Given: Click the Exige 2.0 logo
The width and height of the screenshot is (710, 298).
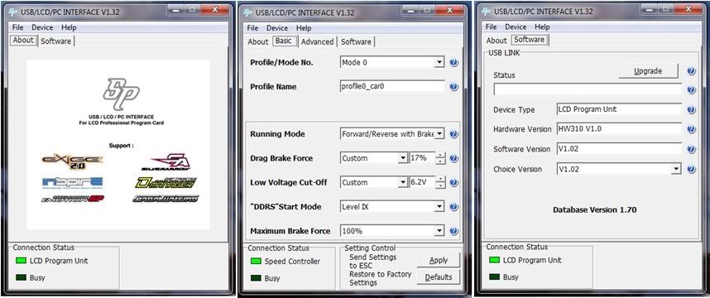Looking at the screenshot, I should point(73,161).
